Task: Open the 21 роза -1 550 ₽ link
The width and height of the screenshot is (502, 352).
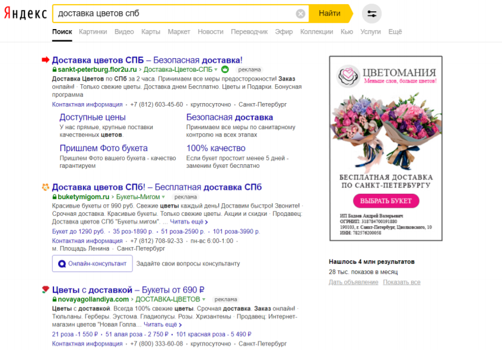Action: (x=75, y=334)
